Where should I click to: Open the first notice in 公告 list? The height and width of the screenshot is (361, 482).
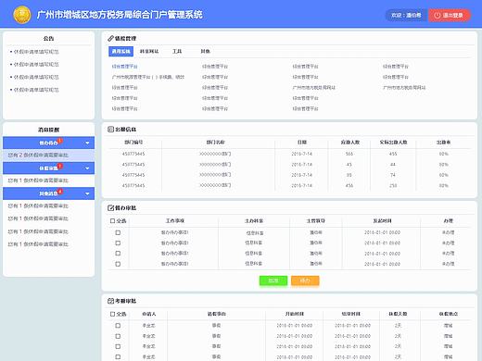click(x=36, y=52)
